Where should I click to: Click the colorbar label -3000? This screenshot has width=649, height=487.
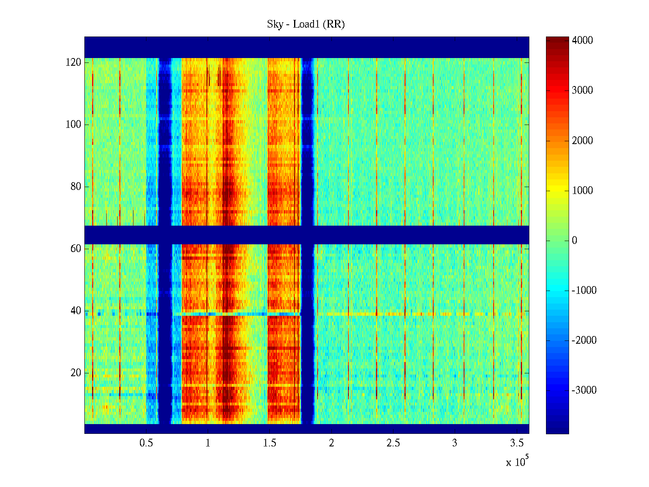(x=584, y=390)
